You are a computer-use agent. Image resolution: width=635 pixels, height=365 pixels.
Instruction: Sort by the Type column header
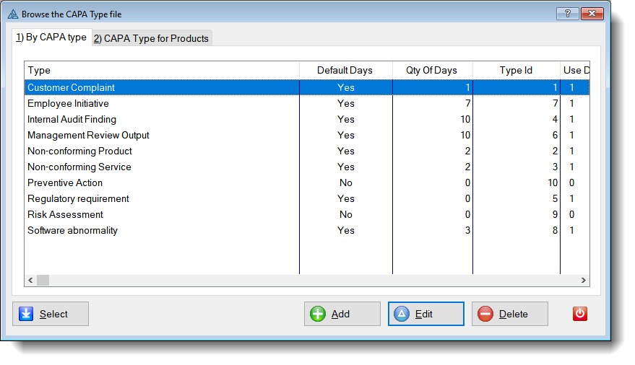pyautogui.click(x=162, y=70)
